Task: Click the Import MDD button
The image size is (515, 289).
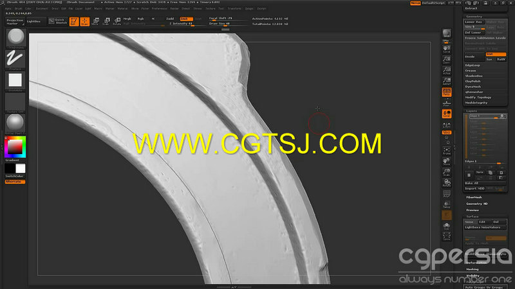Action: pyautogui.click(x=474, y=188)
